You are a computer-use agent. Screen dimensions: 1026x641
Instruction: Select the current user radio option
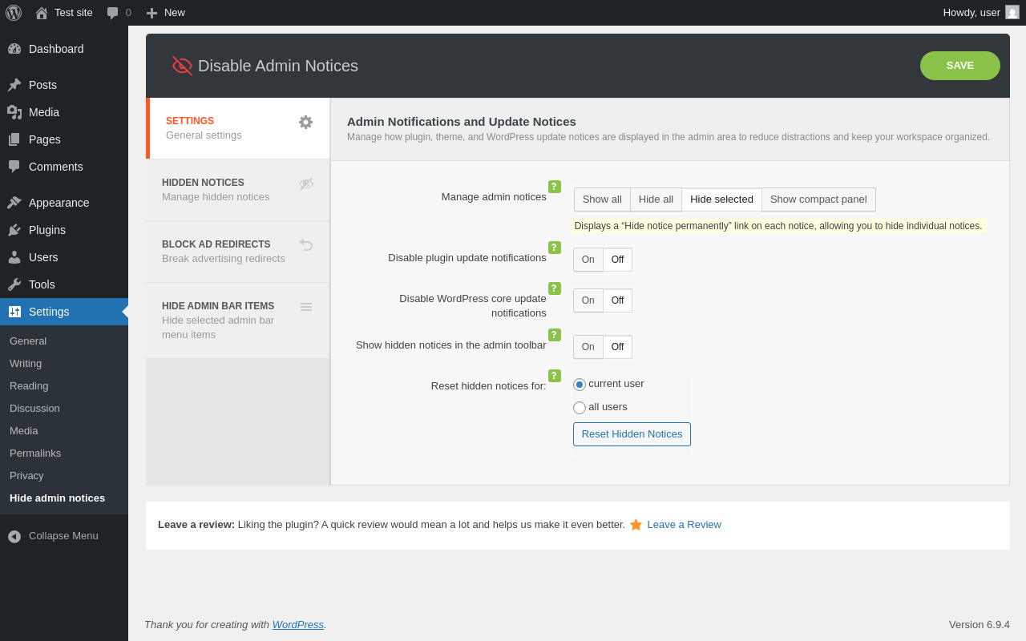point(580,385)
